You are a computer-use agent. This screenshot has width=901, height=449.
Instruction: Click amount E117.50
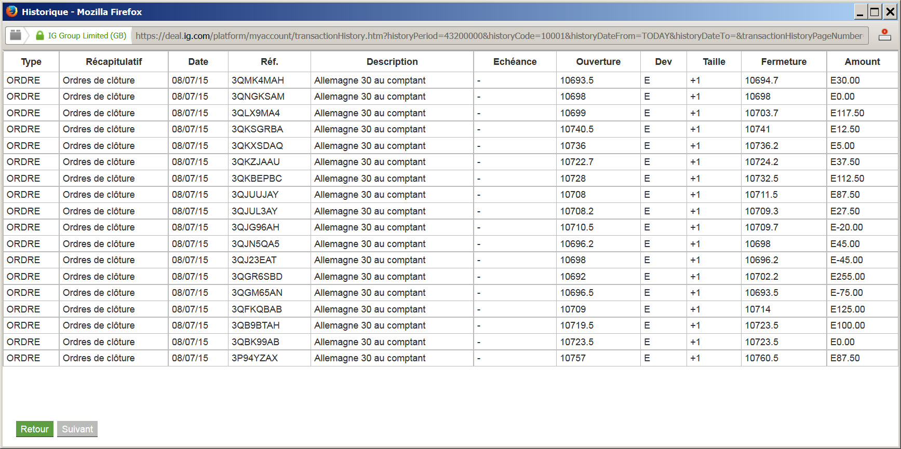pos(848,113)
